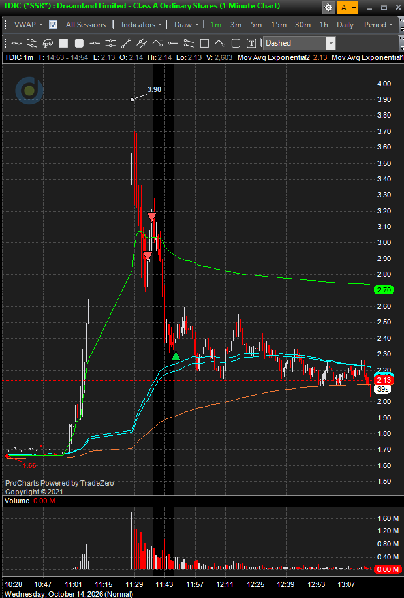The width and height of the screenshot is (404, 598).
Task: Open the orange A window-link dropdown
Action: [x=347, y=7]
